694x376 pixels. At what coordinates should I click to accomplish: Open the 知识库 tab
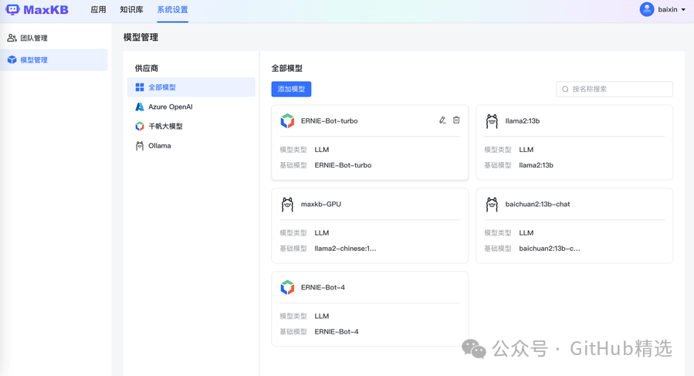131,10
